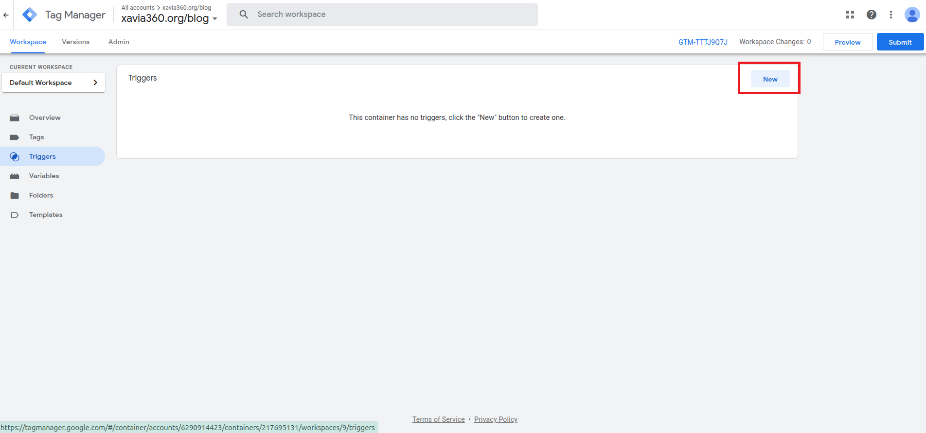Switch to the Versions tab
Viewport: 926px width, 433px height.
tap(75, 42)
